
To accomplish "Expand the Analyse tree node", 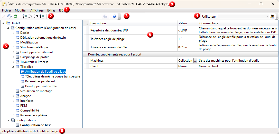I will (x=14, y=96).
